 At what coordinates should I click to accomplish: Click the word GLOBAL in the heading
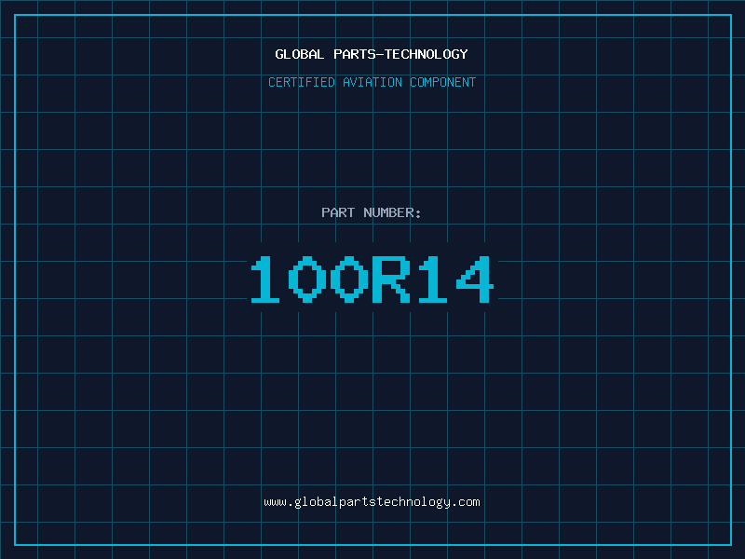tap(300, 54)
